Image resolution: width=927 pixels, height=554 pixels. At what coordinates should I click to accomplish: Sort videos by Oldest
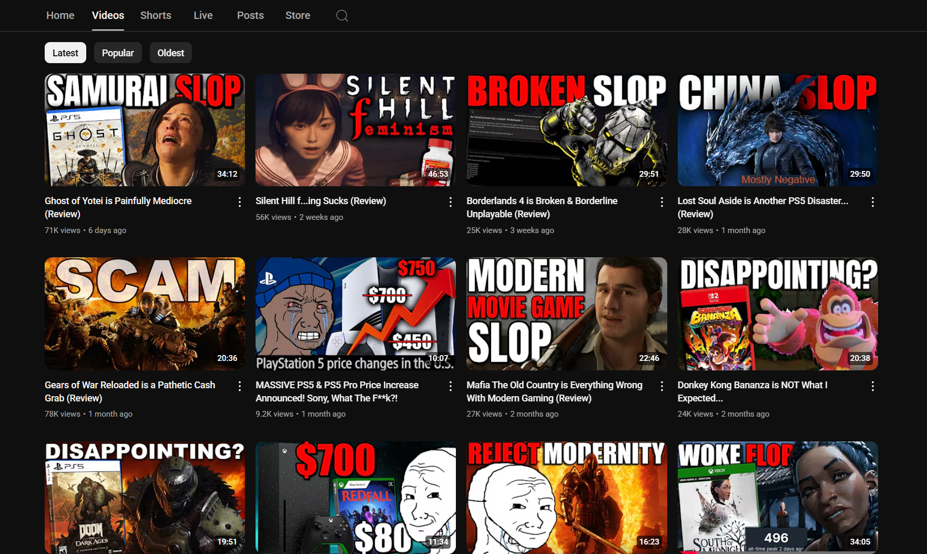[171, 53]
